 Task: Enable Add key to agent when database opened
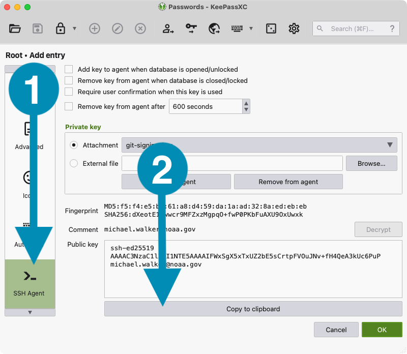point(69,69)
